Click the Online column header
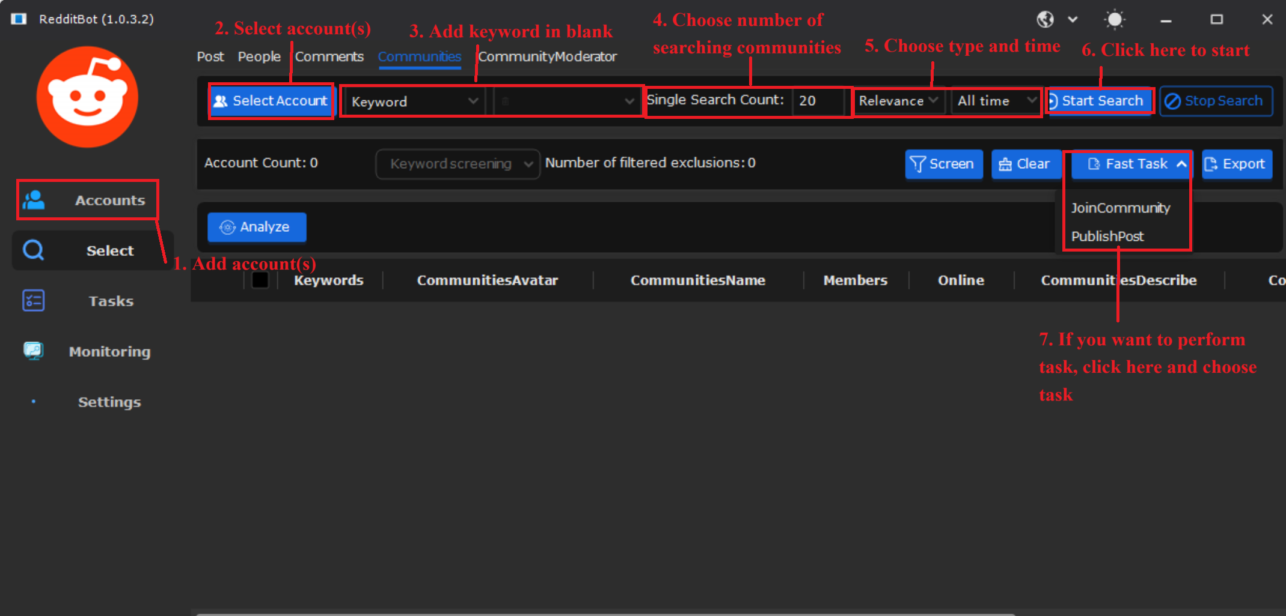The height and width of the screenshot is (616, 1286). click(x=961, y=280)
